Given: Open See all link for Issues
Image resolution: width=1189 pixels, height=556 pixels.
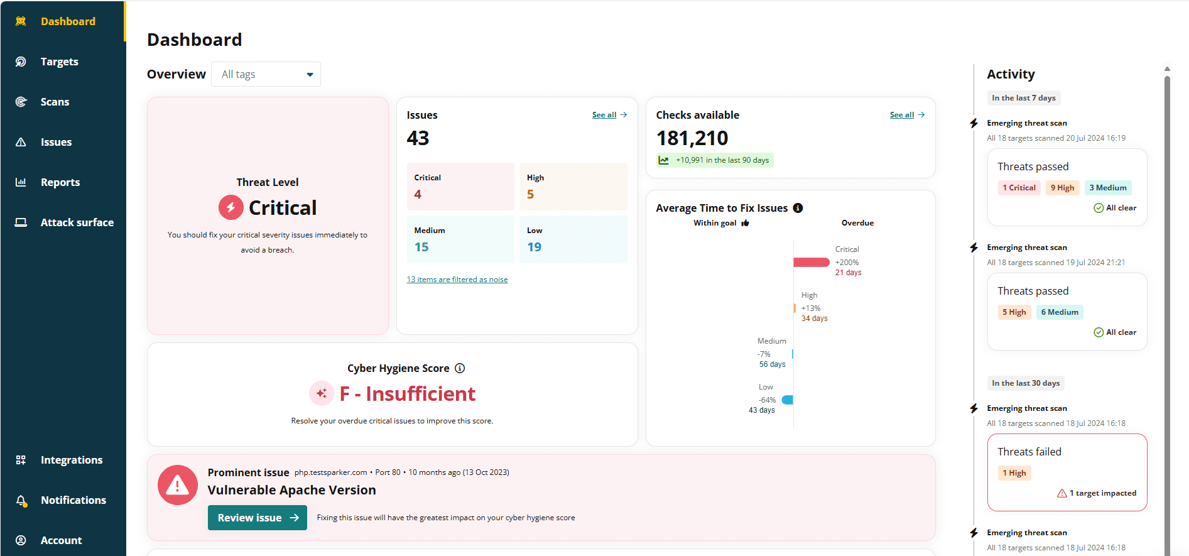Looking at the screenshot, I should [609, 115].
